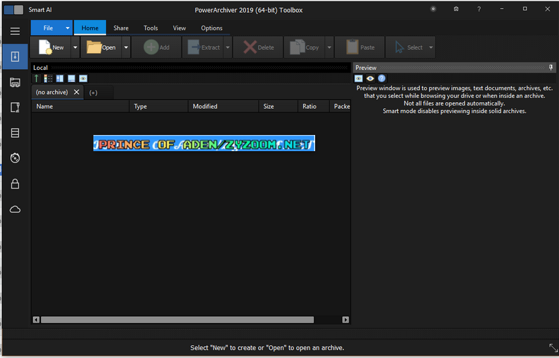This screenshot has width=559, height=358.
Task: Click the green up-folder arrow icon
Action: tap(36, 79)
